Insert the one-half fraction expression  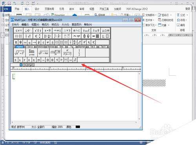[79, 53]
